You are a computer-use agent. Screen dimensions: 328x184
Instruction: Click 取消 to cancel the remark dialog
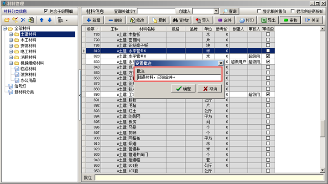pos(210,89)
